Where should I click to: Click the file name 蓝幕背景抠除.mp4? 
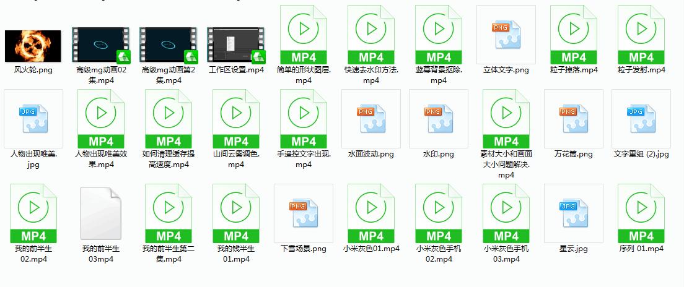click(x=439, y=75)
